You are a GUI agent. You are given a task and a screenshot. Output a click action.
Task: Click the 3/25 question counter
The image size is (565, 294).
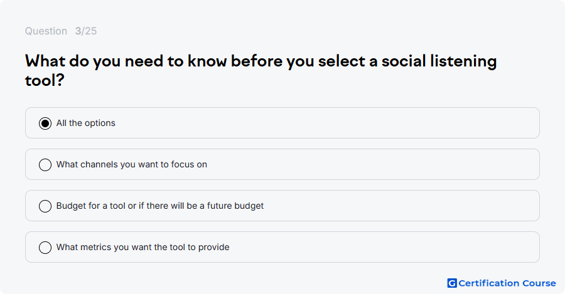point(86,31)
